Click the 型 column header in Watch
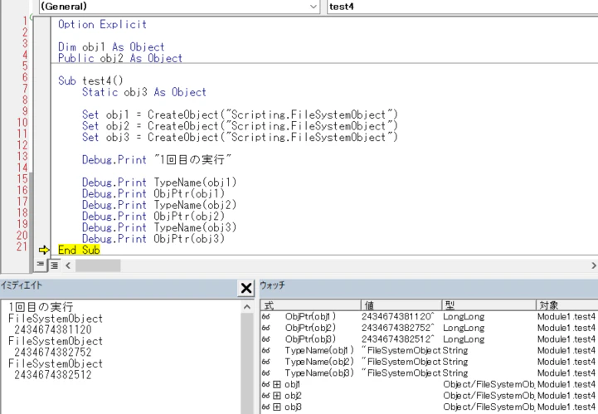The image size is (598, 414). [x=489, y=305]
